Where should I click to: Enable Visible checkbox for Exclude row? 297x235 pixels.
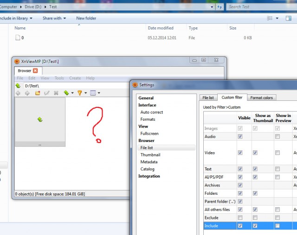tap(240, 217)
